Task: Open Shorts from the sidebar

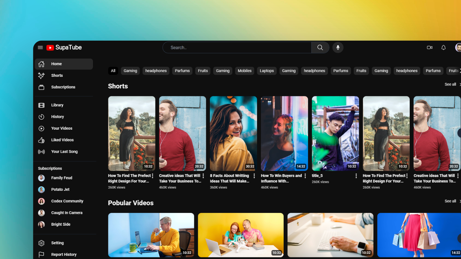Action: click(x=57, y=76)
